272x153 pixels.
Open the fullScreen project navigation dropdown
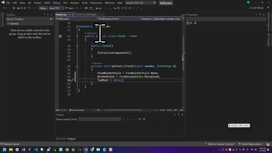tap(76, 19)
